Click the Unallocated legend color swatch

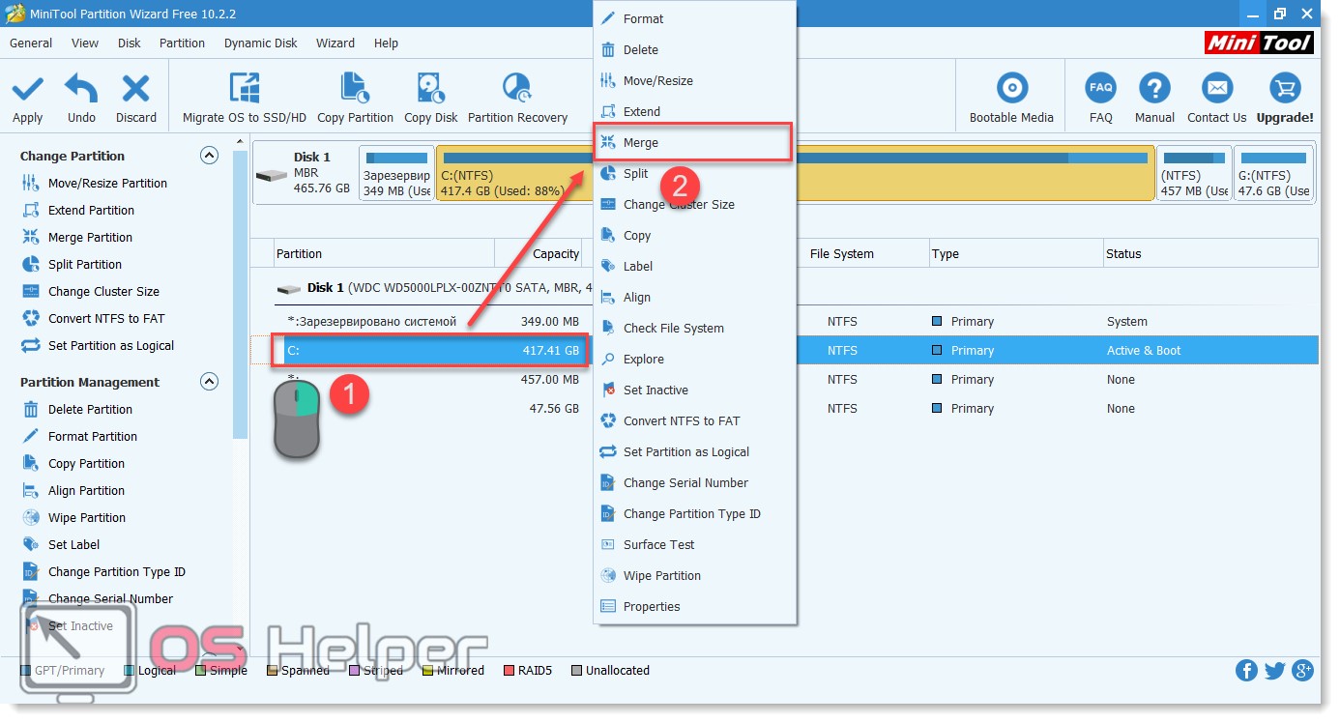(577, 671)
